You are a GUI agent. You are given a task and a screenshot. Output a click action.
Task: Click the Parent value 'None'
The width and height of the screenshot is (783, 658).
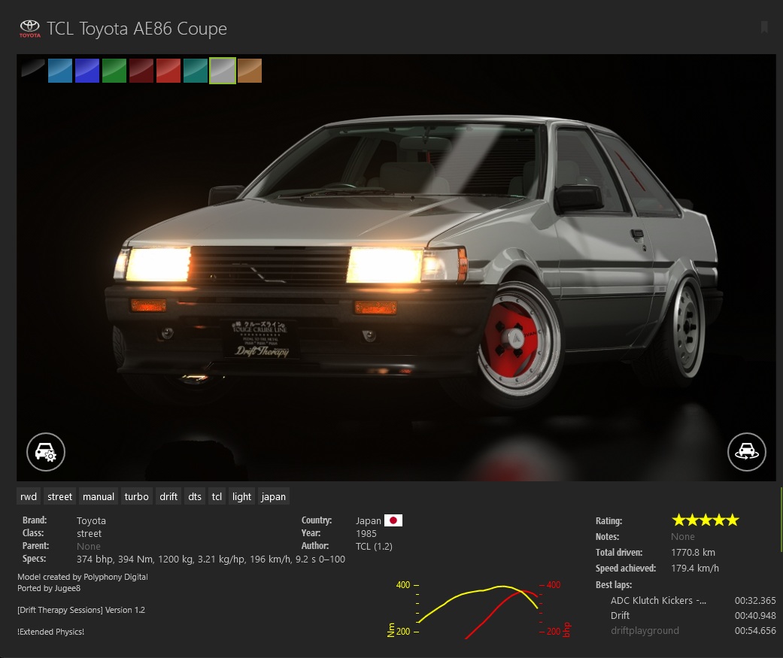point(89,546)
